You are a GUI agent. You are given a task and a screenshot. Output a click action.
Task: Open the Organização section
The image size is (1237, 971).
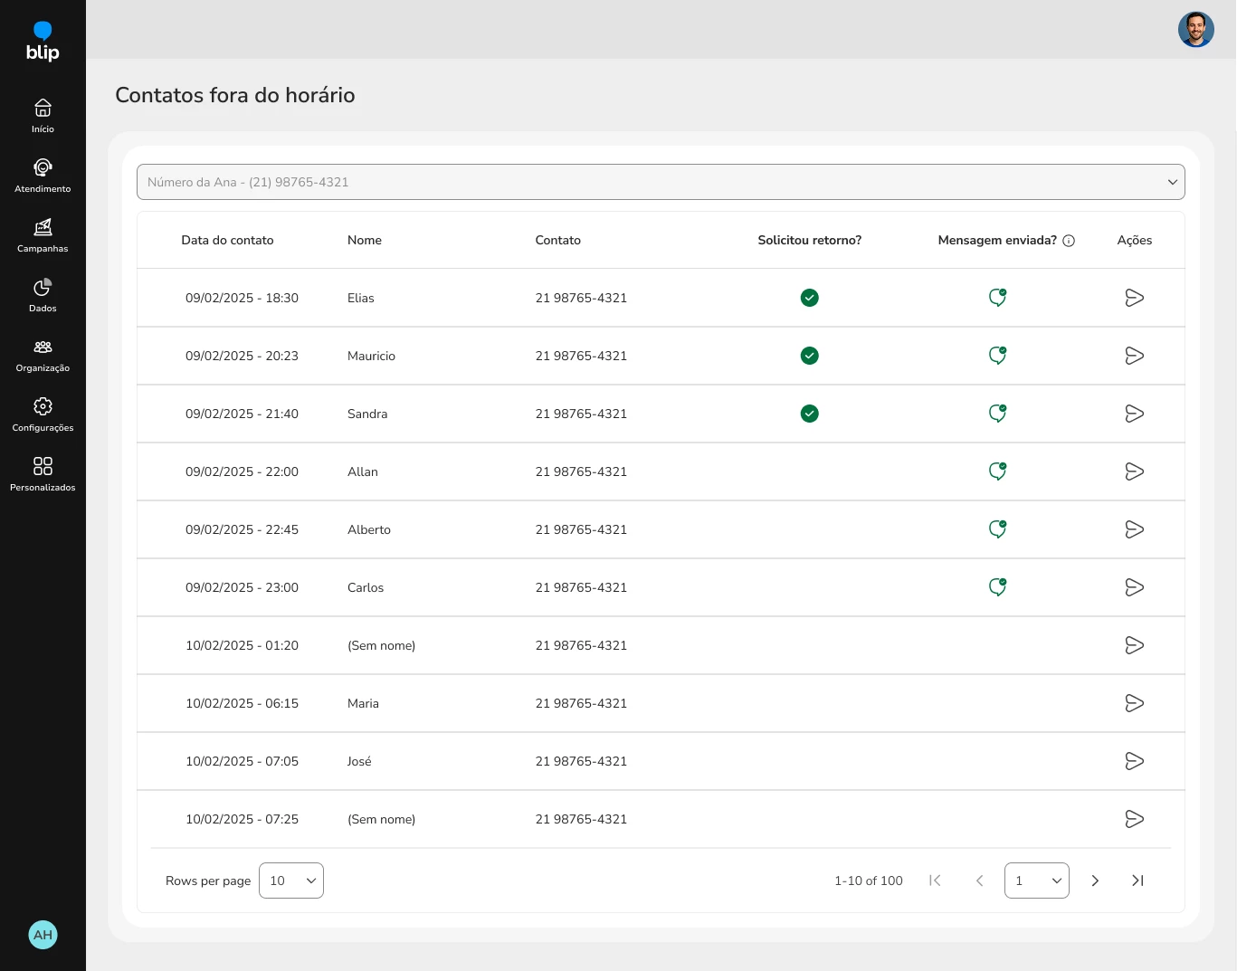click(x=43, y=355)
